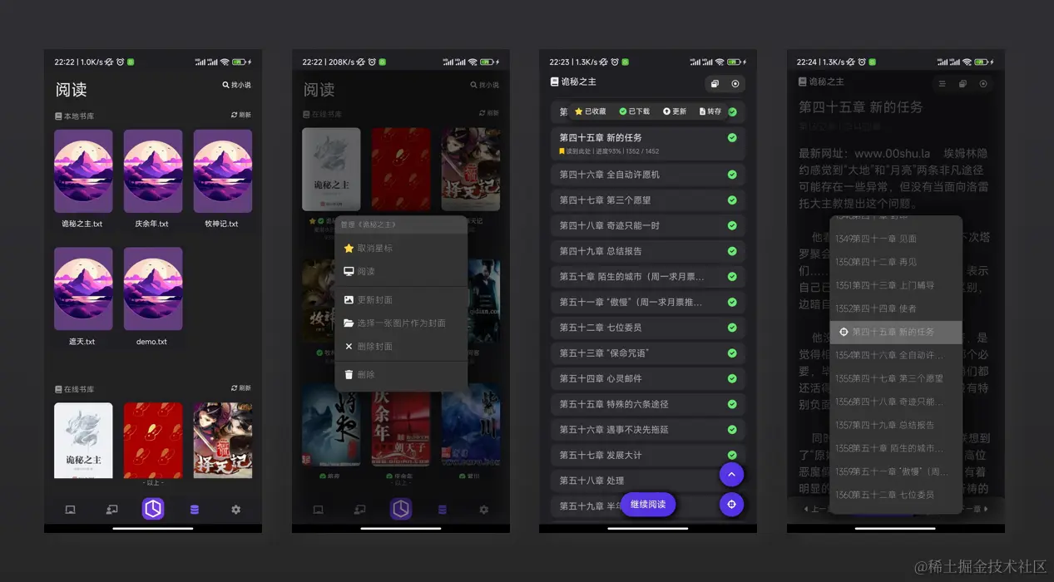Click copy-stack icon in chapter list header
Image resolution: width=1054 pixels, height=582 pixels.
coord(715,83)
